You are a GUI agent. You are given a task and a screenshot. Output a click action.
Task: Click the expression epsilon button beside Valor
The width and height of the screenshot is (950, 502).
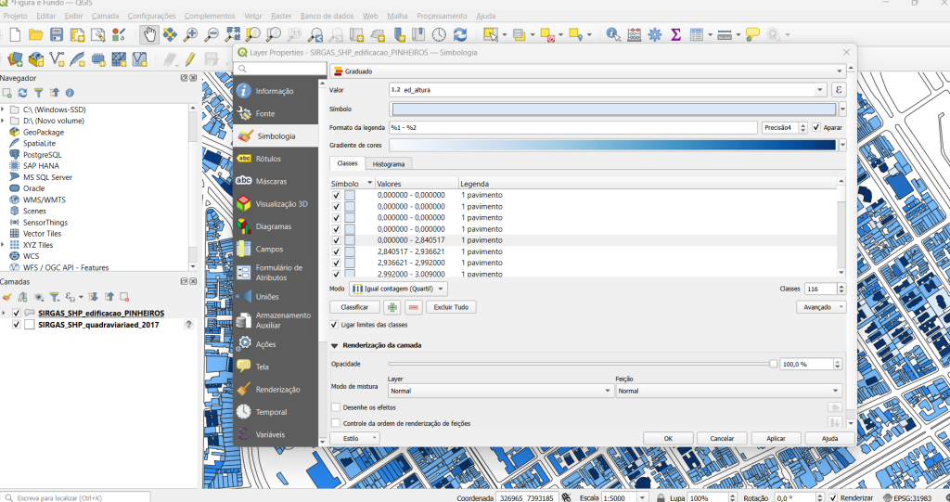pos(839,90)
